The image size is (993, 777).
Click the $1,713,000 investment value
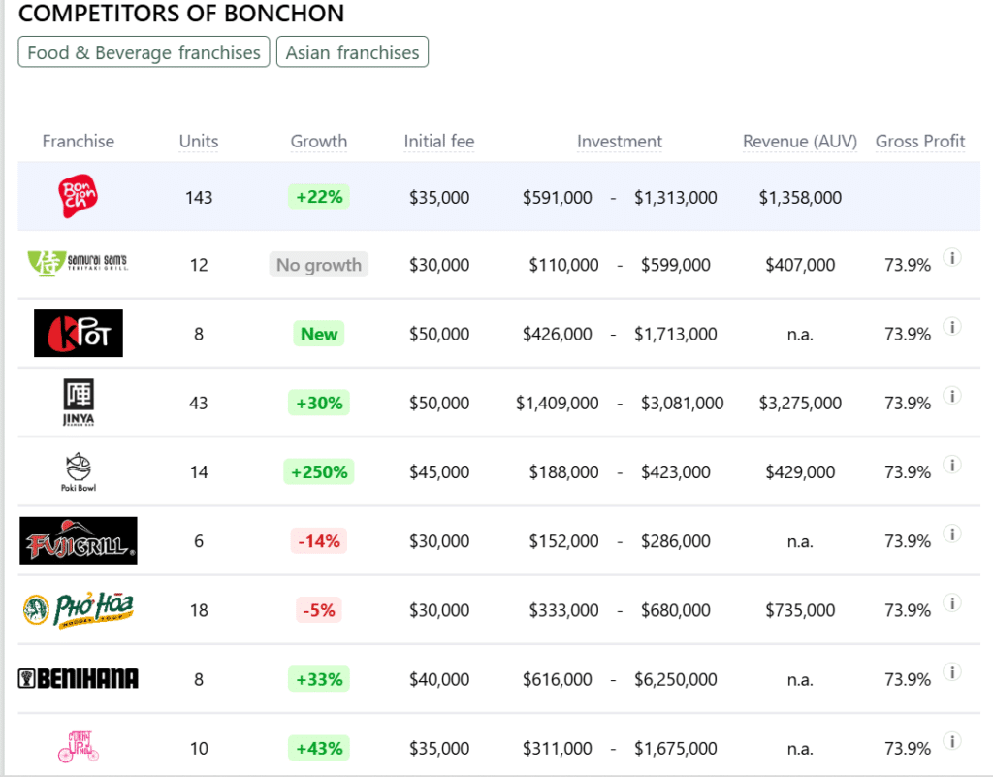coord(676,334)
